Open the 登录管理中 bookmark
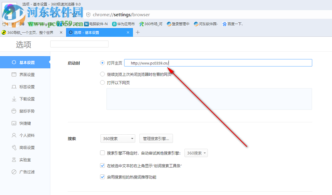 point(178,24)
